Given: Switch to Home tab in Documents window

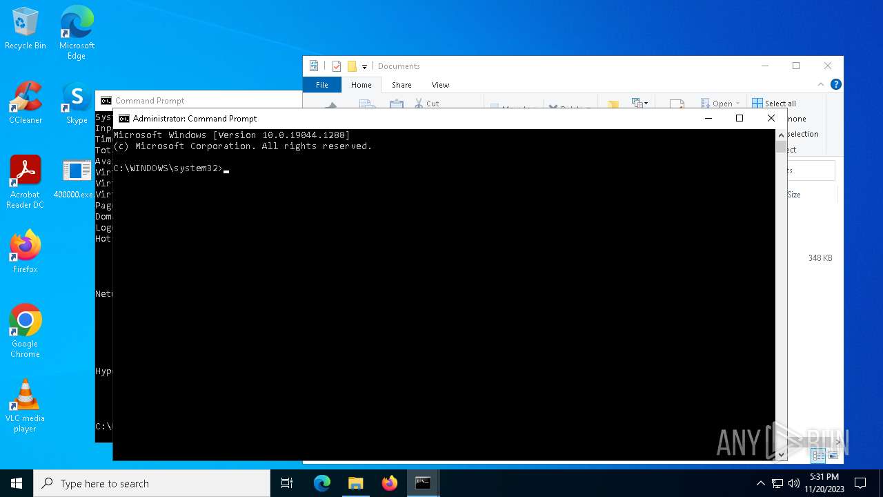Looking at the screenshot, I should pos(361,85).
